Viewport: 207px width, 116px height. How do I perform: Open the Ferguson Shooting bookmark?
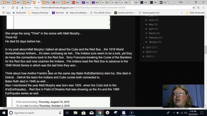(x=38, y=13)
